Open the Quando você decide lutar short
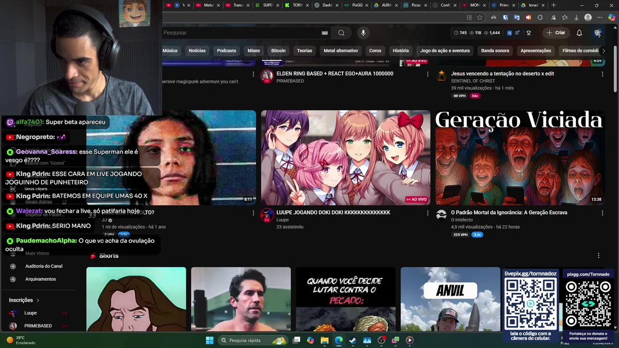Image resolution: width=619 pixels, height=348 pixels. (x=345, y=299)
